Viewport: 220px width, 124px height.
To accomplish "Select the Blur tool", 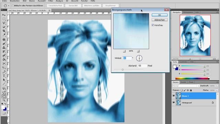I will [4, 63].
